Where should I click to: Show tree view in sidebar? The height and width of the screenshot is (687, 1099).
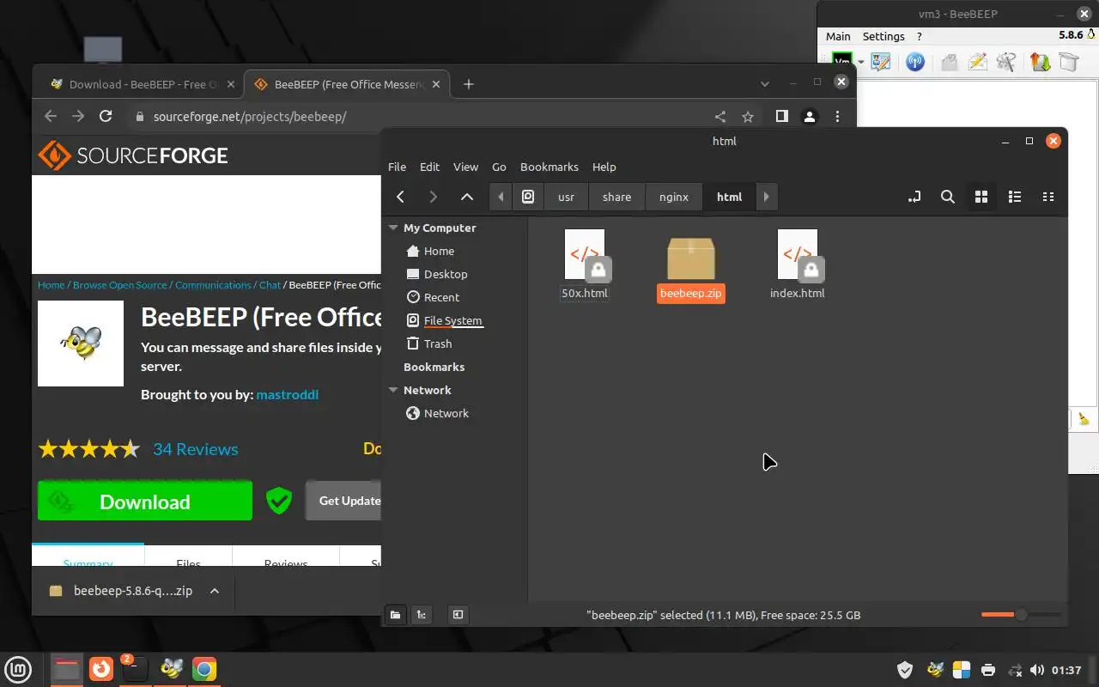point(421,615)
